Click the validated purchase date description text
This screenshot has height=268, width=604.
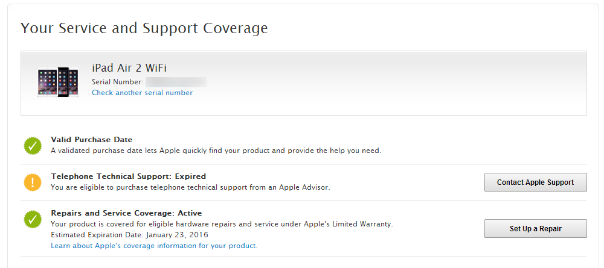(216, 151)
